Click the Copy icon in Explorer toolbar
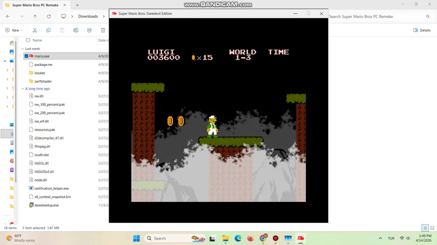The image size is (437, 245). (x=48, y=30)
